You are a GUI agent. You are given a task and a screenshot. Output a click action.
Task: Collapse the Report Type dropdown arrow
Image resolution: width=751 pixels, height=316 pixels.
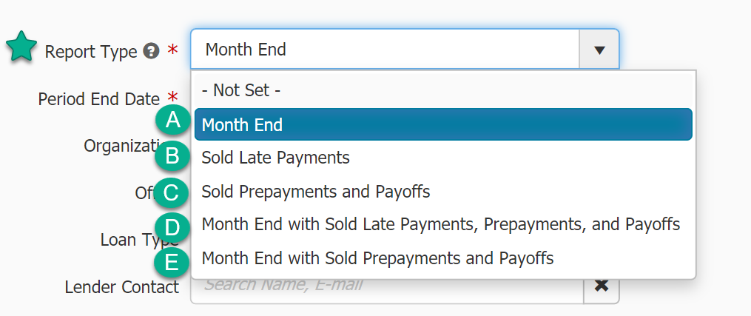pyautogui.click(x=599, y=50)
